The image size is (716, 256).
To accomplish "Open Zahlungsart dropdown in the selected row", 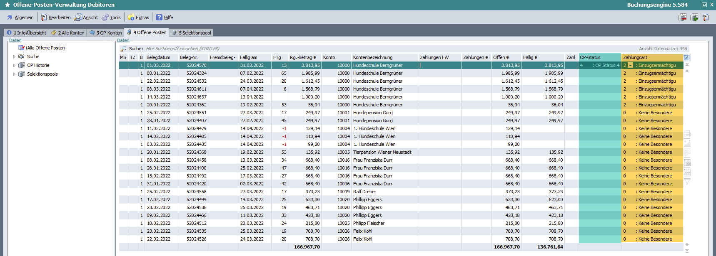I will click(631, 65).
